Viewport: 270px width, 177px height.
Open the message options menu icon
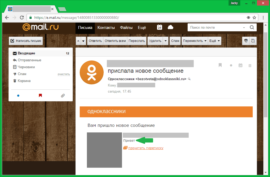[x=250, y=65]
